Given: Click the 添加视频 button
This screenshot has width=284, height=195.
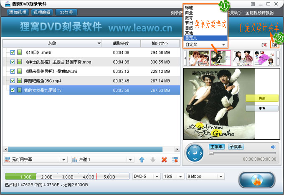Looking at the screenshot, I should coord(18,12).
